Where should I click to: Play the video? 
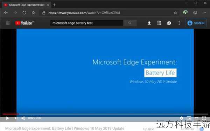tap(7, 118)
